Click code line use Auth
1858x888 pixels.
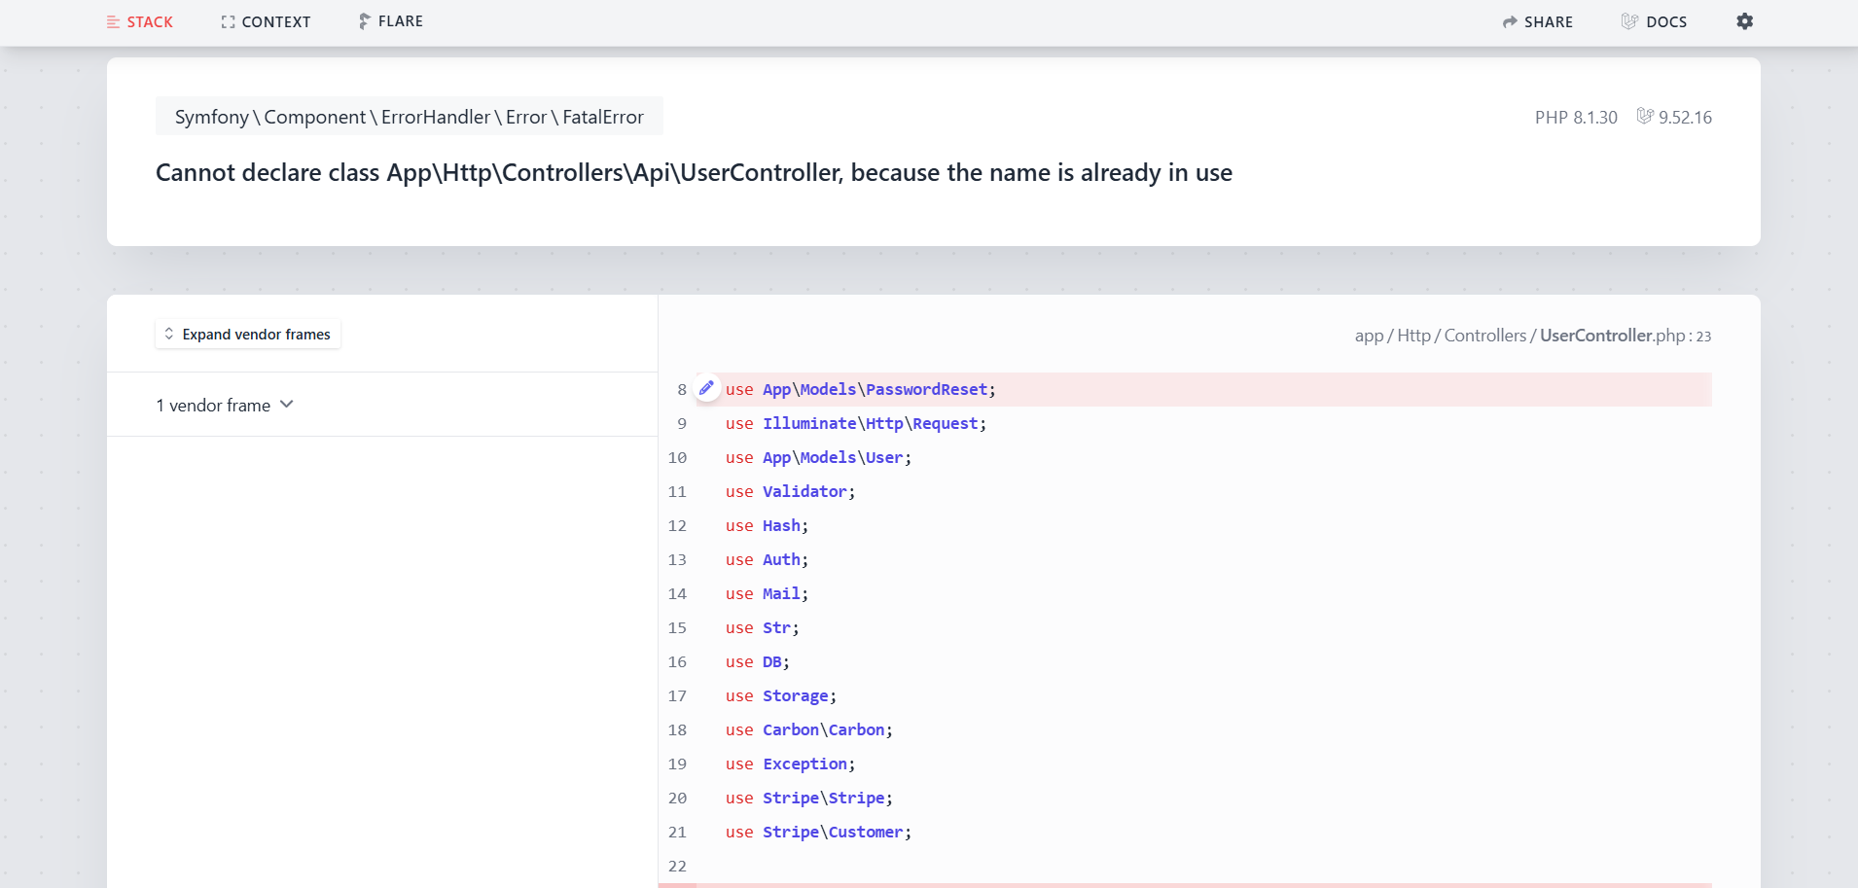[767, 559]
